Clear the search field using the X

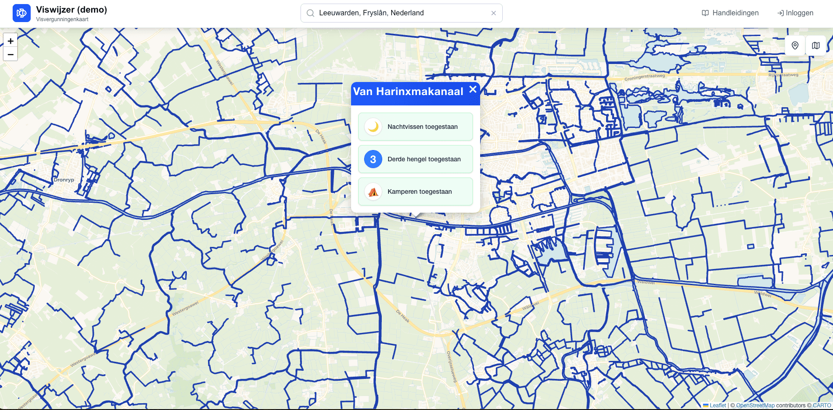[494, 13]
